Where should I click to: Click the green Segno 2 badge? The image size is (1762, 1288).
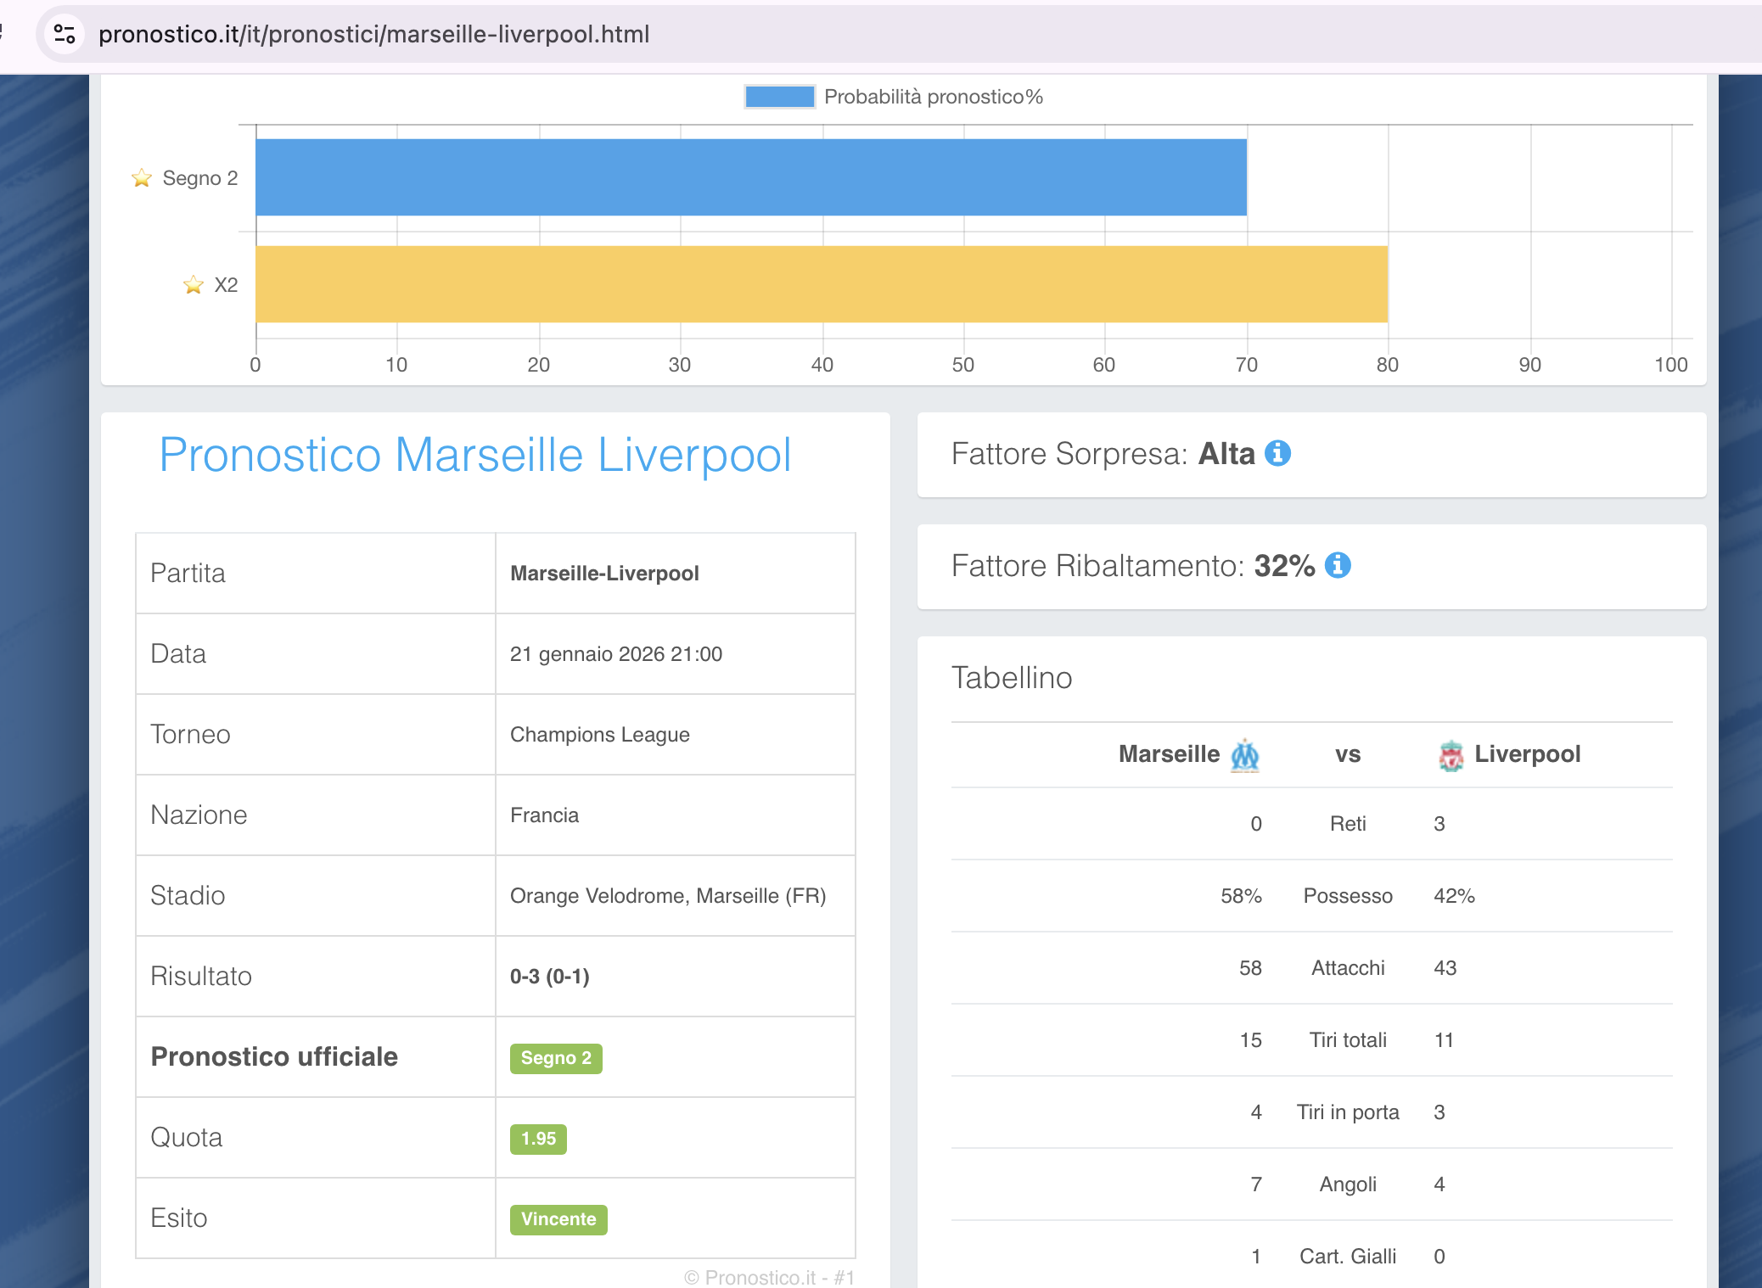(556, 1058)
